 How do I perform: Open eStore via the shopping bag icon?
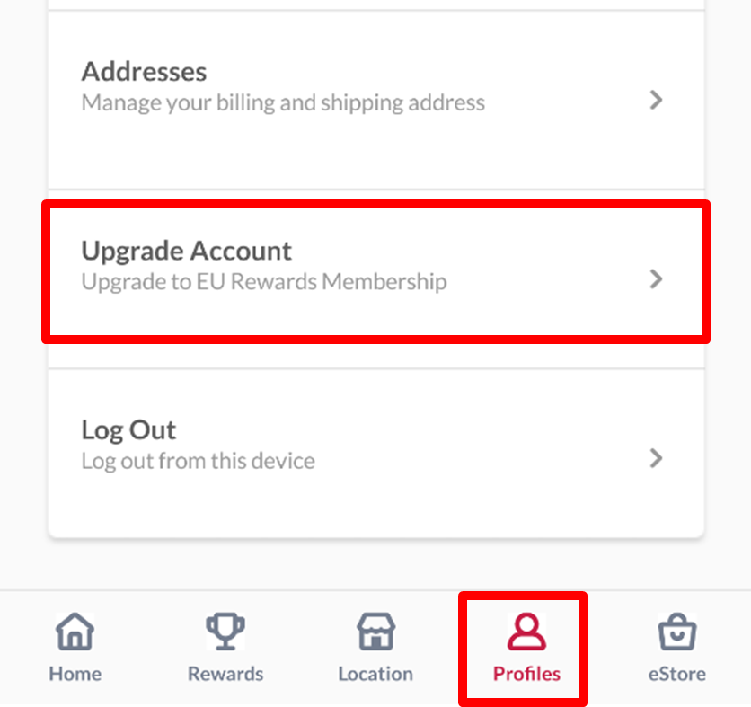pos(676,632)
